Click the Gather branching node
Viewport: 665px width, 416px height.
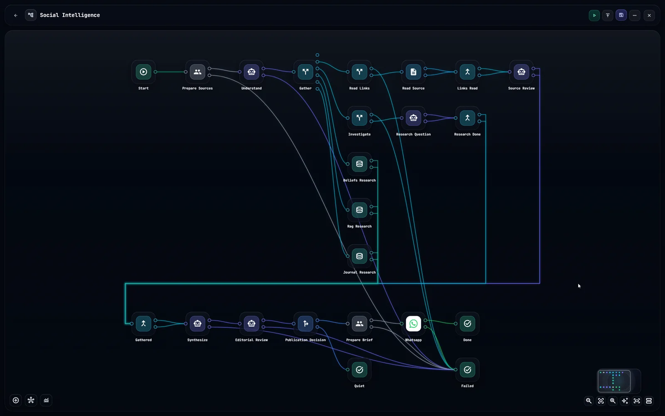[x=305, y=72]
